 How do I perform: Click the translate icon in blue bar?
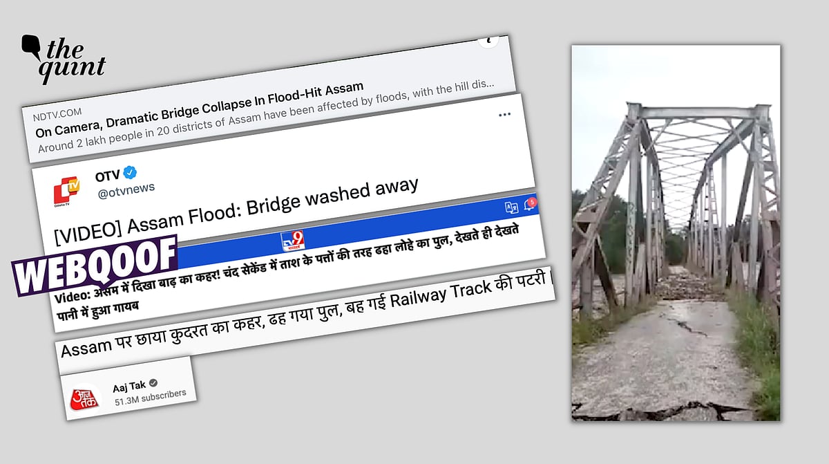pyautogui.click(x=512, y=207)
